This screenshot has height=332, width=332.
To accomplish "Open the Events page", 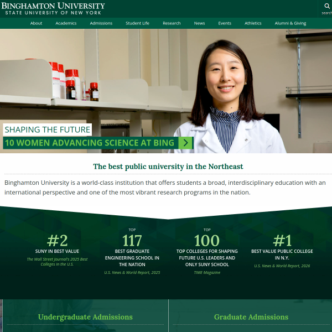I will pyautogui.click(x=225, y=23).
